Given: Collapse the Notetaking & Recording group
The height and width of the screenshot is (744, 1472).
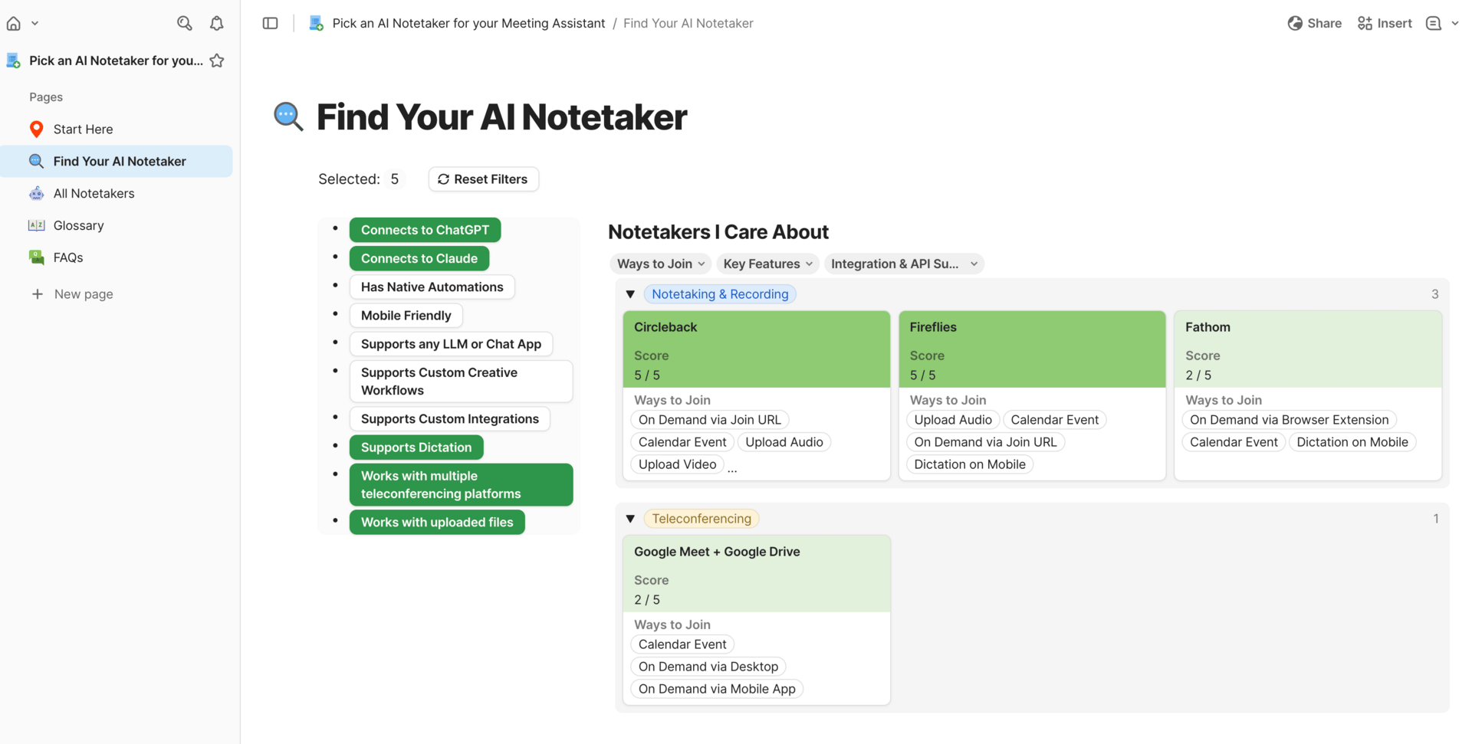Looking at the screenshot, I should (630, 294).
